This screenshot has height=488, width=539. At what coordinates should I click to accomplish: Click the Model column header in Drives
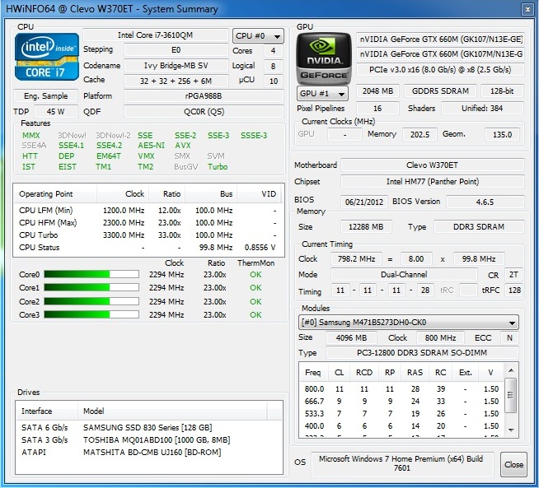(172, 411)
